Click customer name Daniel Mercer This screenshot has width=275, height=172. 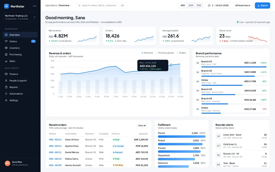tap(72, 152)
